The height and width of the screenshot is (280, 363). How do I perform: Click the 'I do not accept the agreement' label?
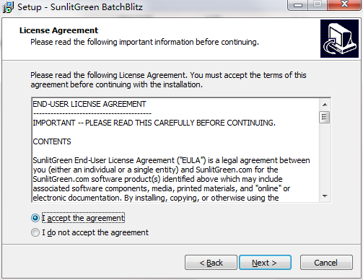[95, 232]
